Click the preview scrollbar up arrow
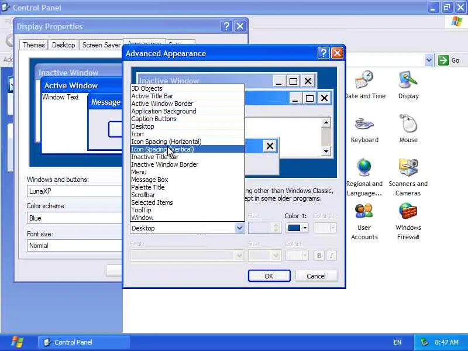This screenshot has width=468, height=351. [326, 122]
